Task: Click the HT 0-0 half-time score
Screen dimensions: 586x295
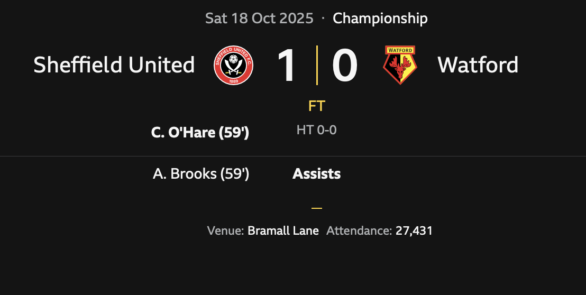Action: 317,130
